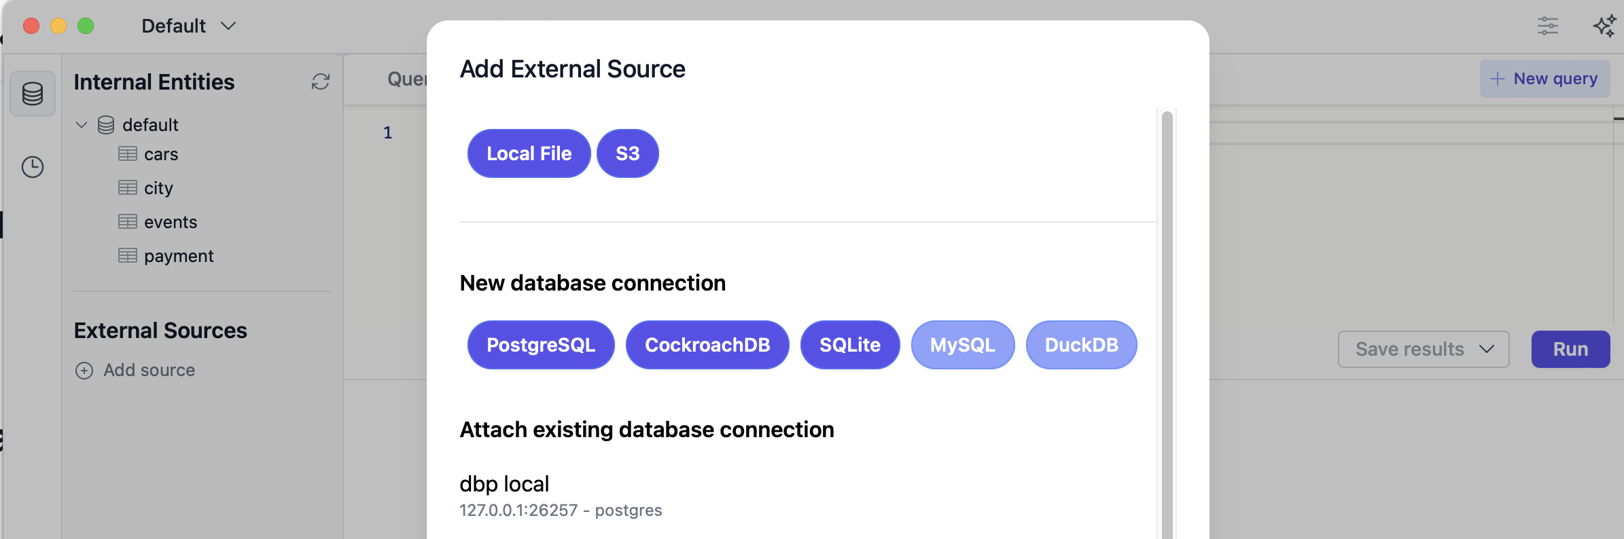
Task: Select the MySQL connection option
Action: tap(963, 345)
